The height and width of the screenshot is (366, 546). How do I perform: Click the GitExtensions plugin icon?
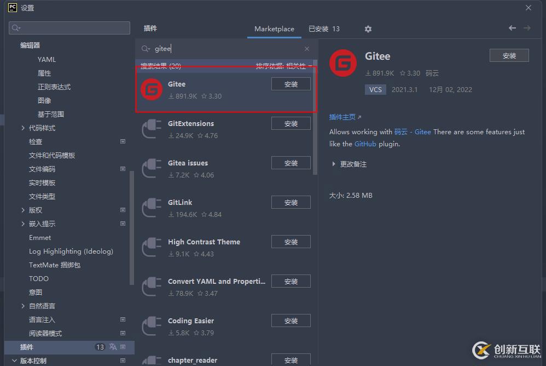coord(152,129)
